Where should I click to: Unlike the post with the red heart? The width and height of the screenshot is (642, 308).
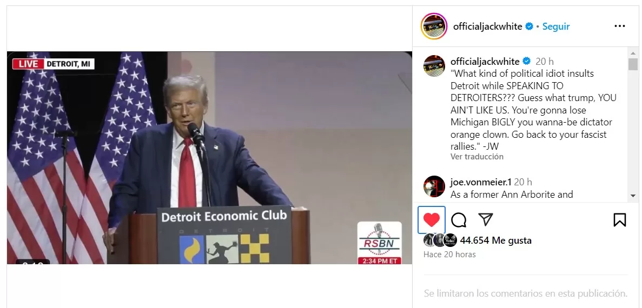[x=431, y=220]
